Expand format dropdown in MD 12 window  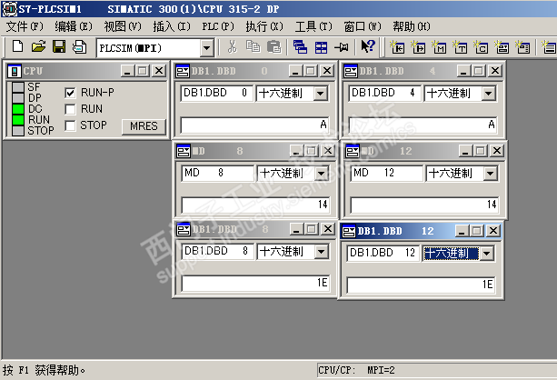tap(491, 174)
